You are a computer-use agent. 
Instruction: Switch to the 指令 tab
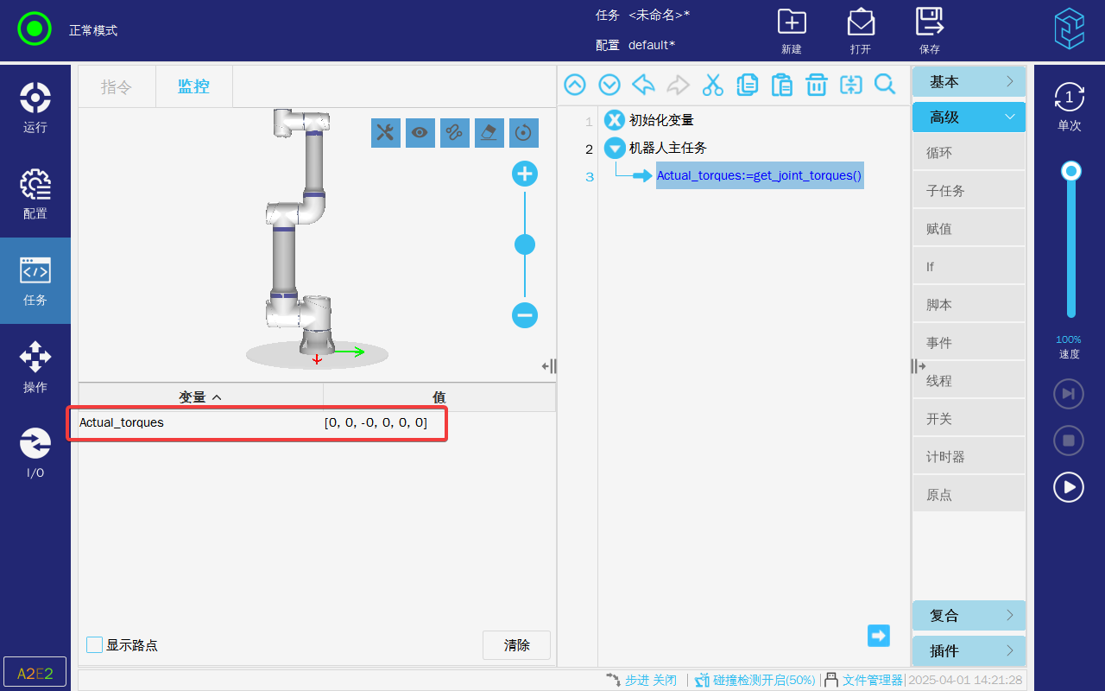coord(117,86)
